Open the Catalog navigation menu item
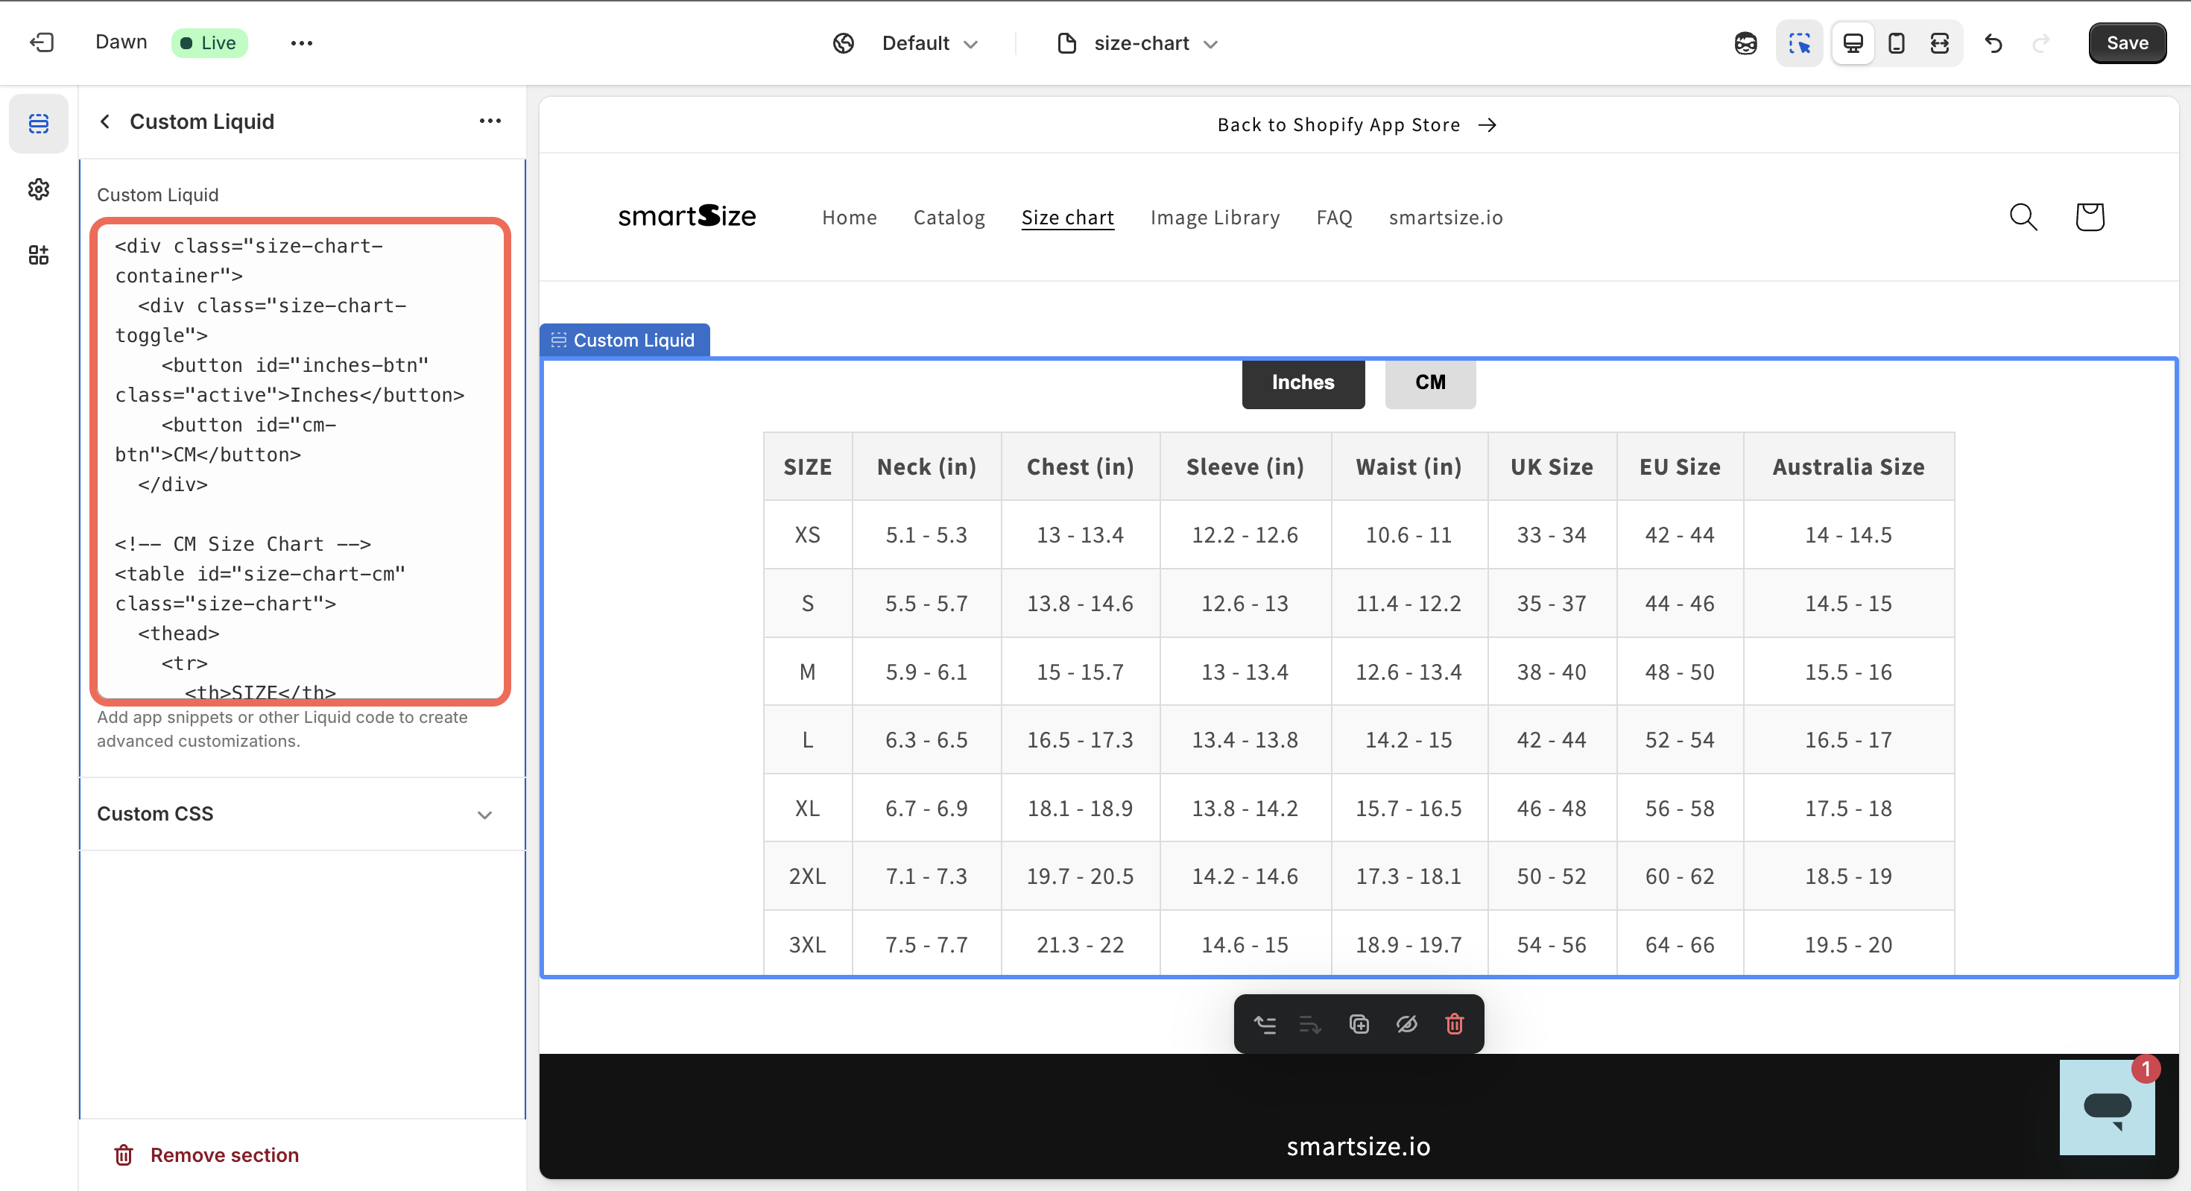The width and height of the screenshot is (2191, 1191). (949, 217)
